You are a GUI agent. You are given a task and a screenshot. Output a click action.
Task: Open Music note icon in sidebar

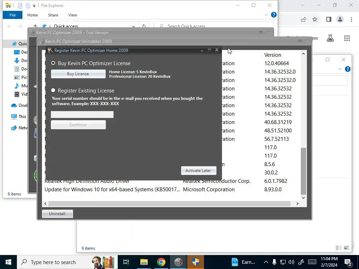point(17,86)
